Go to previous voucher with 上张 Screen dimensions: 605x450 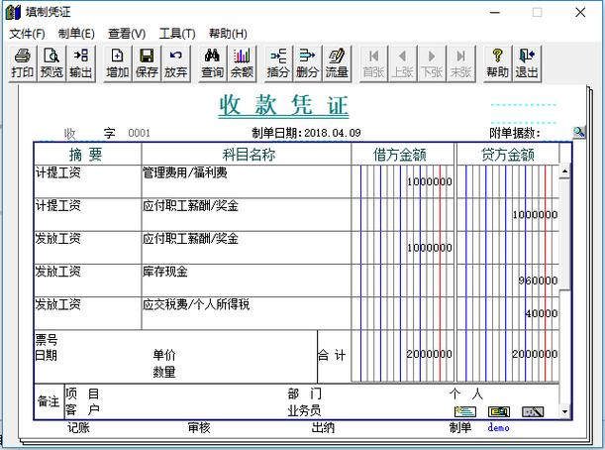(x=402, y=63)
